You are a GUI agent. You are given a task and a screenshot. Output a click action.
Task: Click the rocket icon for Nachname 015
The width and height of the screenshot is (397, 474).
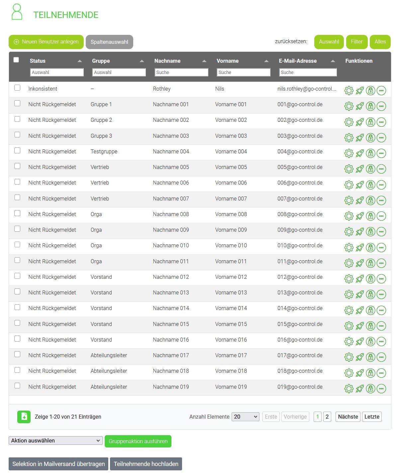point(359,326)
